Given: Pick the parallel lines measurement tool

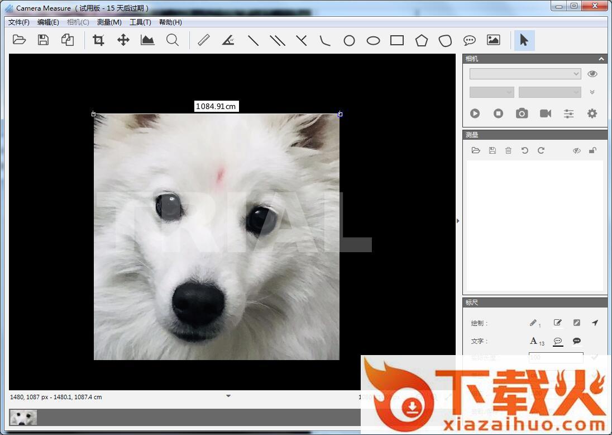Looking at the screenshot, I should click(278, 40).
